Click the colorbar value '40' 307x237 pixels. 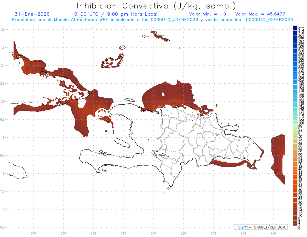pyautogui.click(x=300, y=177)
